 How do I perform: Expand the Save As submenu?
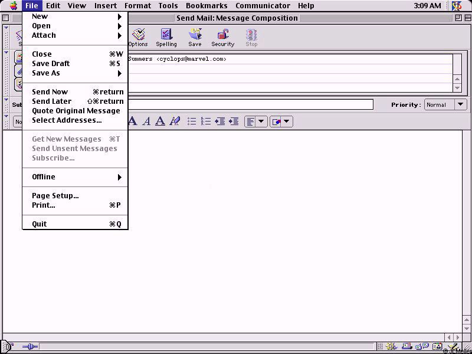tap(76, 73)
